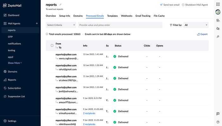
Task: Click the 13 Jan 2023, 1:41 AM timestamp
Action: coord(93,54)
